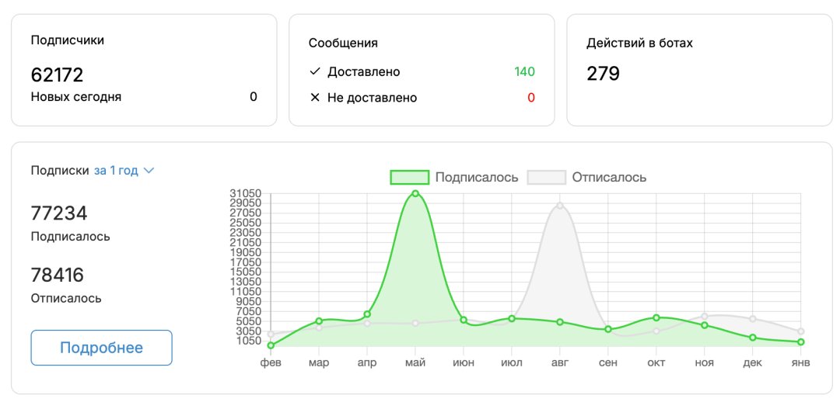Click the cross icon beside Не доставлено
Viewport: 840px width, 402px height.
[x=315, y=98]
